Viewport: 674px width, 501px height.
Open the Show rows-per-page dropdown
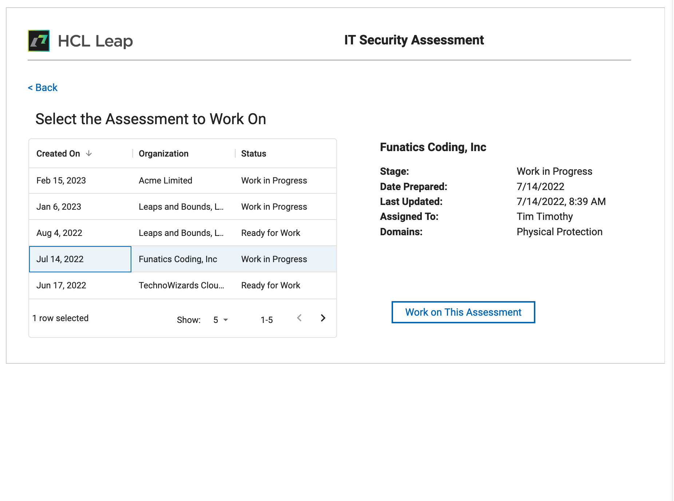click(x=221, y=320)
